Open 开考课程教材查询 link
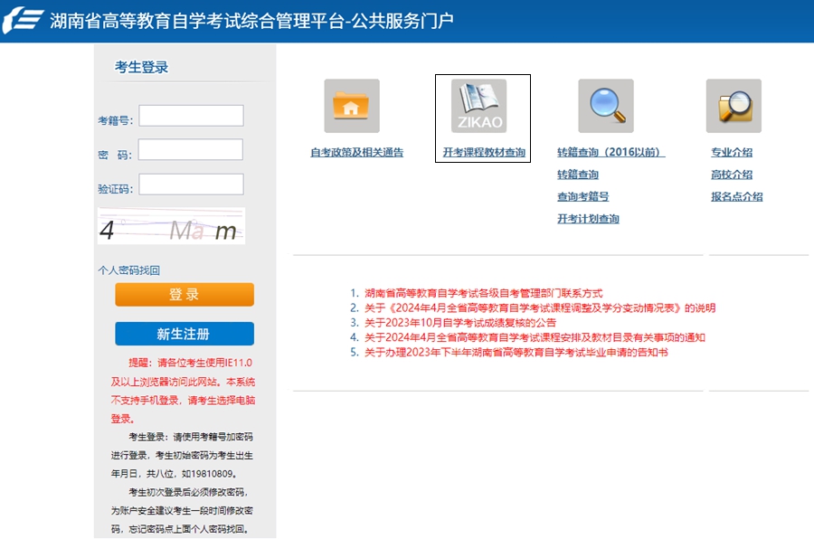814x539 pixels. point(484,152)
